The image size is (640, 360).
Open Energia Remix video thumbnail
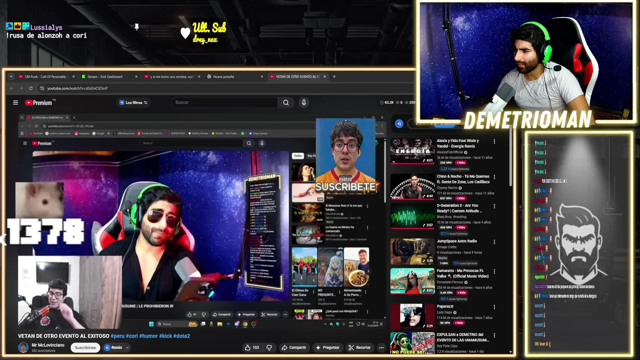(x=412, y=151)
